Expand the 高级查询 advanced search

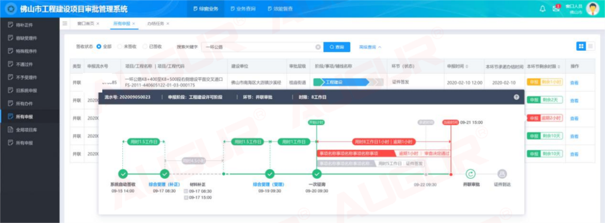370,47
